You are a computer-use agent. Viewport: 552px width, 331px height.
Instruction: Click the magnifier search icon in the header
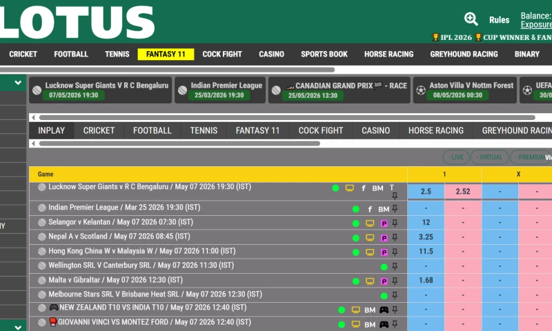pyautogui.click(x=471, y=19)
